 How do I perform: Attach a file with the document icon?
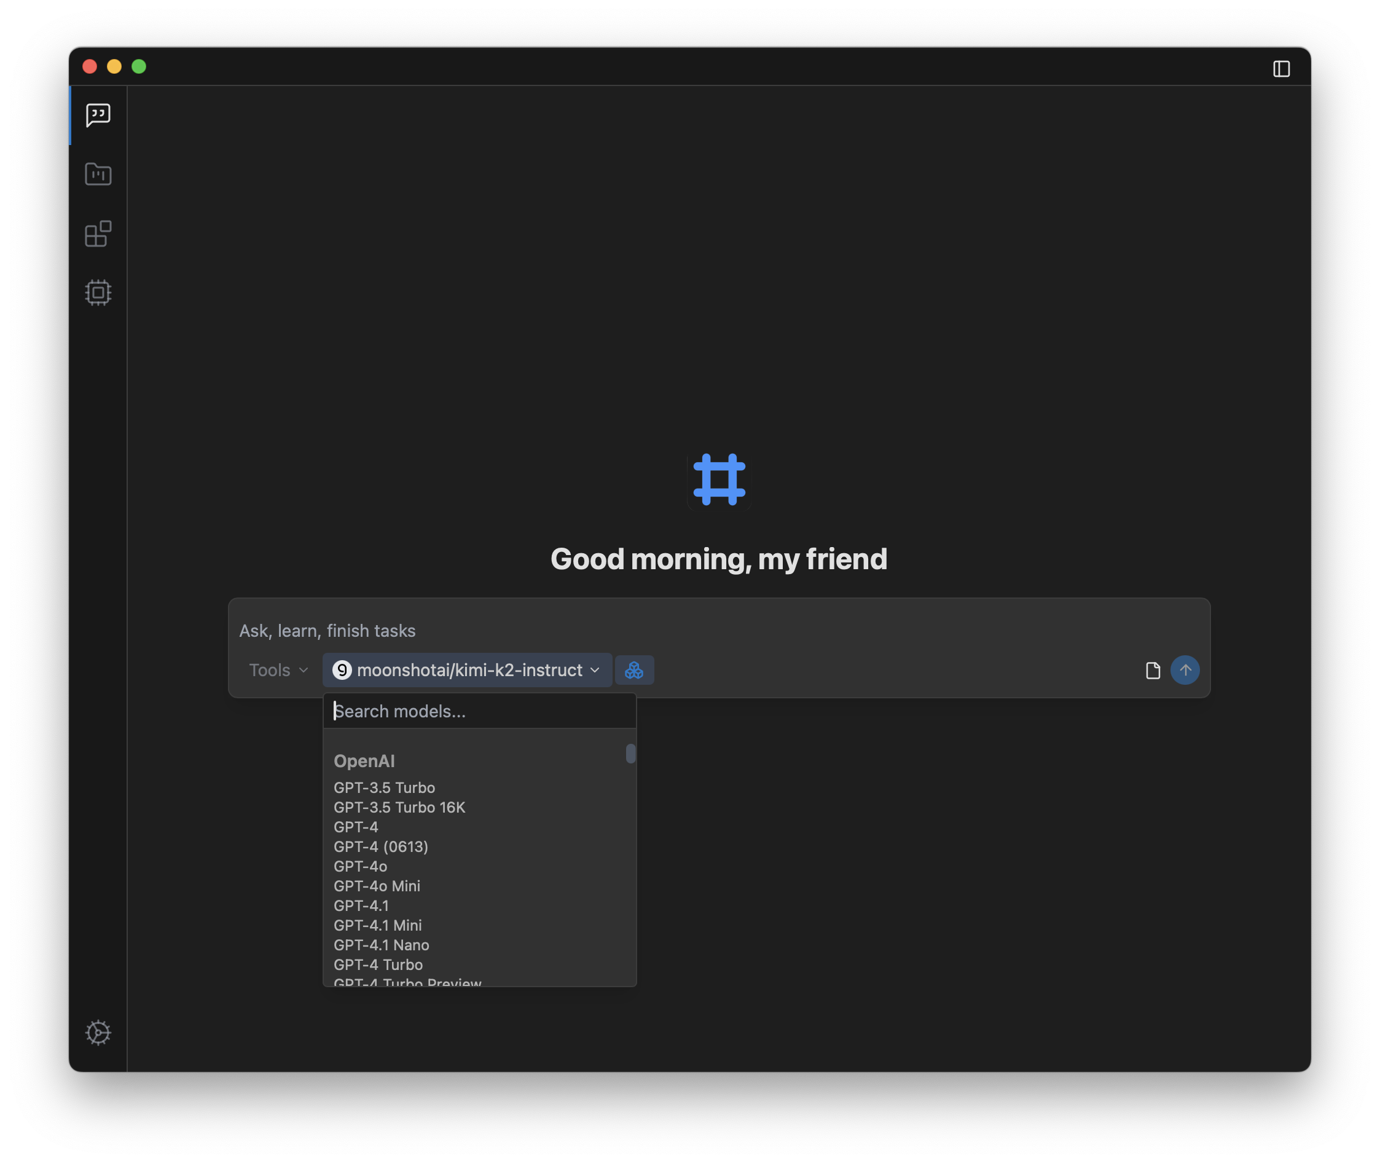tap(1153, 671)
